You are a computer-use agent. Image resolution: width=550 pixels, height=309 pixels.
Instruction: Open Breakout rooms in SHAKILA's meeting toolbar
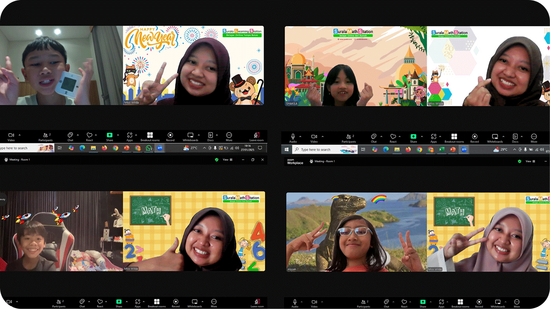(454, 138)
